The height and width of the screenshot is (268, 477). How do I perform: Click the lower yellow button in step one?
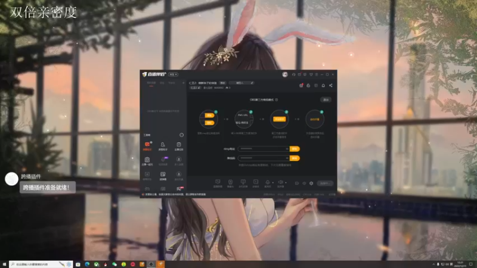(209, 123)
